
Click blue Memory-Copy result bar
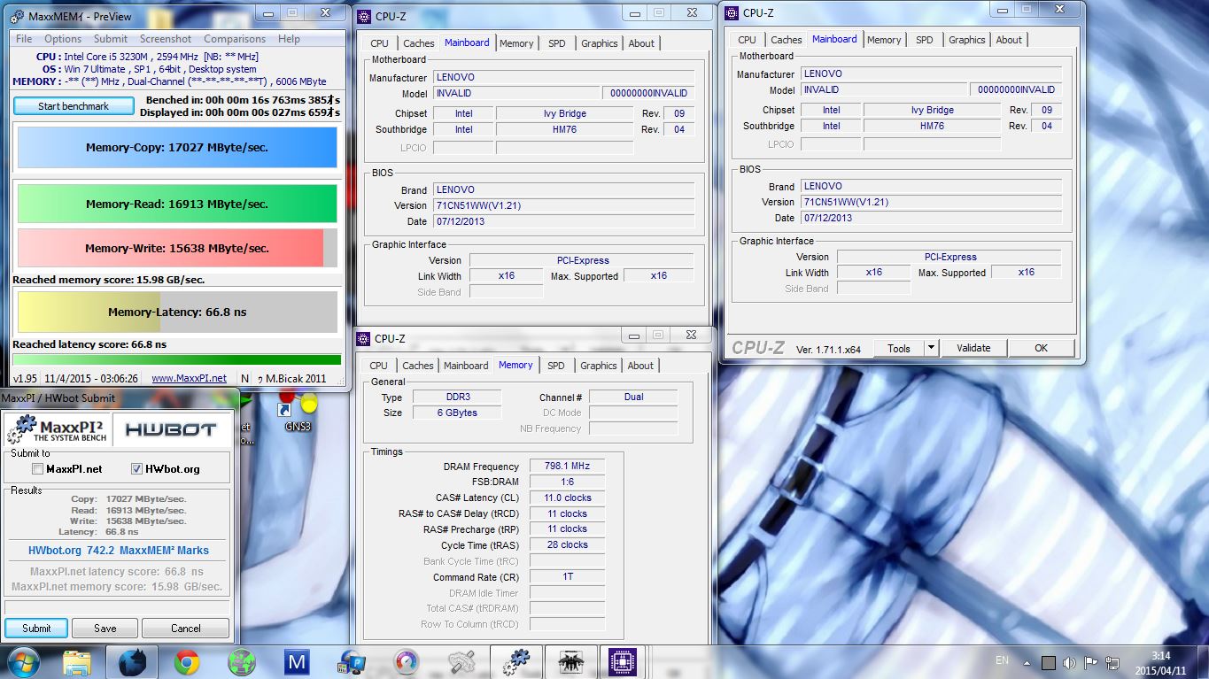pos(177,148)
